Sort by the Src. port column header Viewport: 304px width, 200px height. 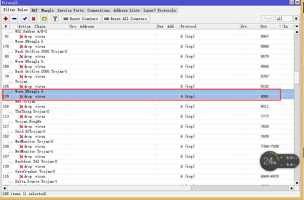(x=250, y=27)
